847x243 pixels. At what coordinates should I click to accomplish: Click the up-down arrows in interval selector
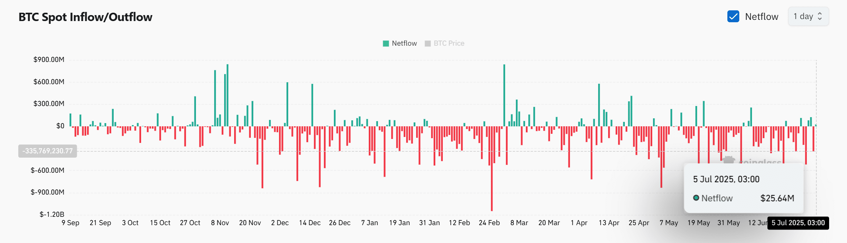[x=820, y=17]
